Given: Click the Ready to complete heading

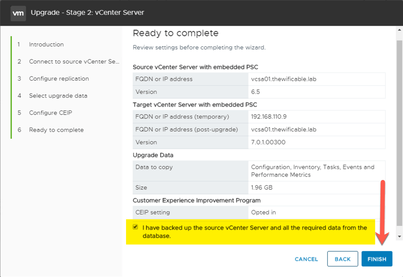Looking at the screenshot, I should coord(175,33).
